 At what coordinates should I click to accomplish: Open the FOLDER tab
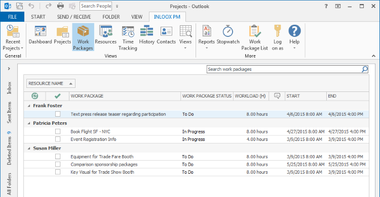[111, 17]
